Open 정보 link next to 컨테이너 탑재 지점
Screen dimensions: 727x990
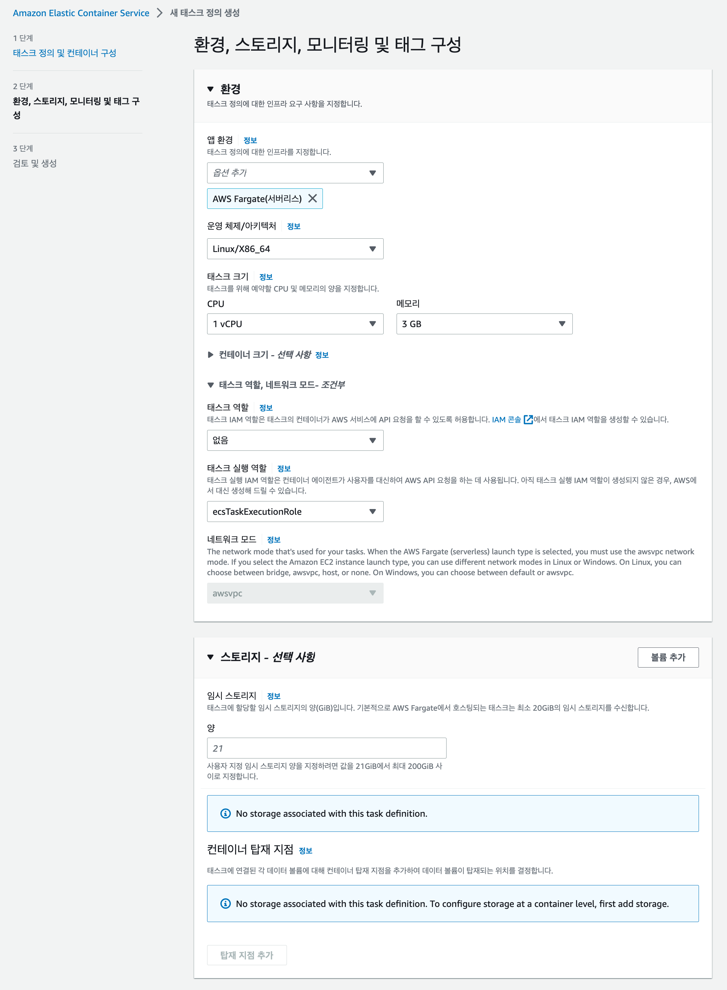pyautogui.click(x=305, y=851)
